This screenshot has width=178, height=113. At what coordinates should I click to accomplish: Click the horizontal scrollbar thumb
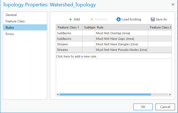click(105, 94)
